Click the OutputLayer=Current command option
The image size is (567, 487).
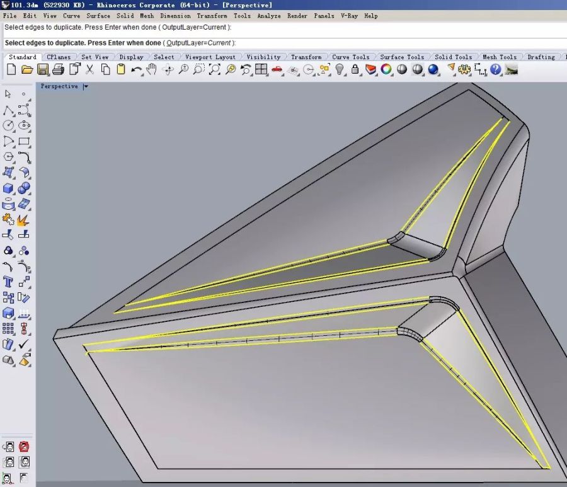point(198,43)
